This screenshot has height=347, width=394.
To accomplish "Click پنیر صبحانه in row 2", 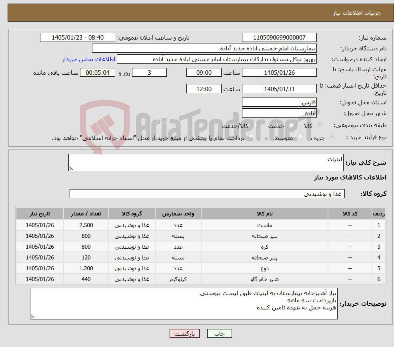I will coord(264,236).
